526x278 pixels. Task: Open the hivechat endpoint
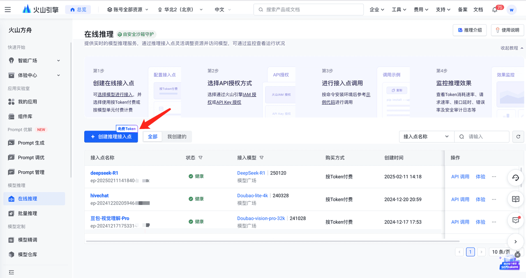[99, 195]
